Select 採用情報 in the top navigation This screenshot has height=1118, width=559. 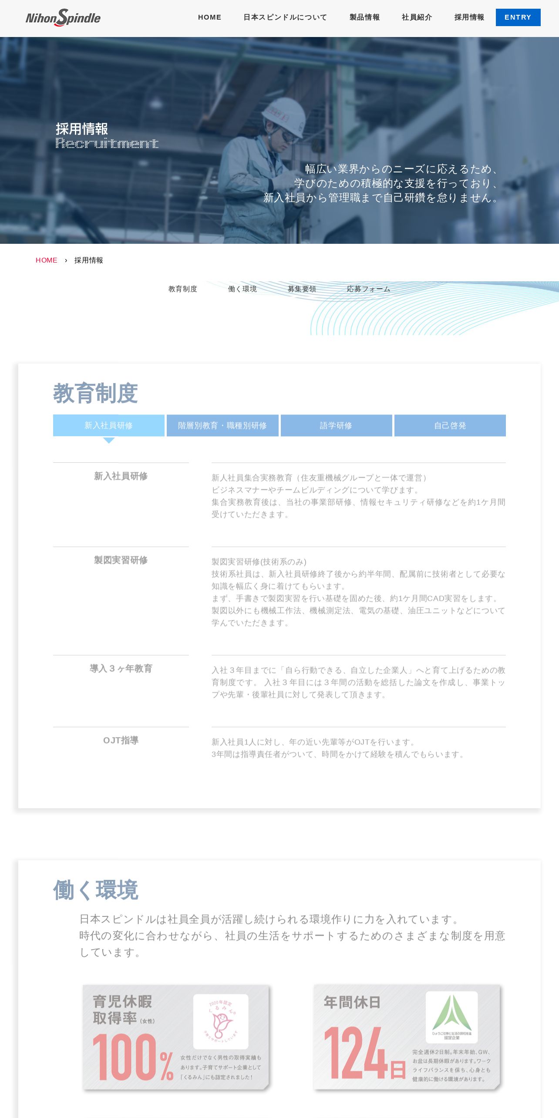click(x=469, y=17)
